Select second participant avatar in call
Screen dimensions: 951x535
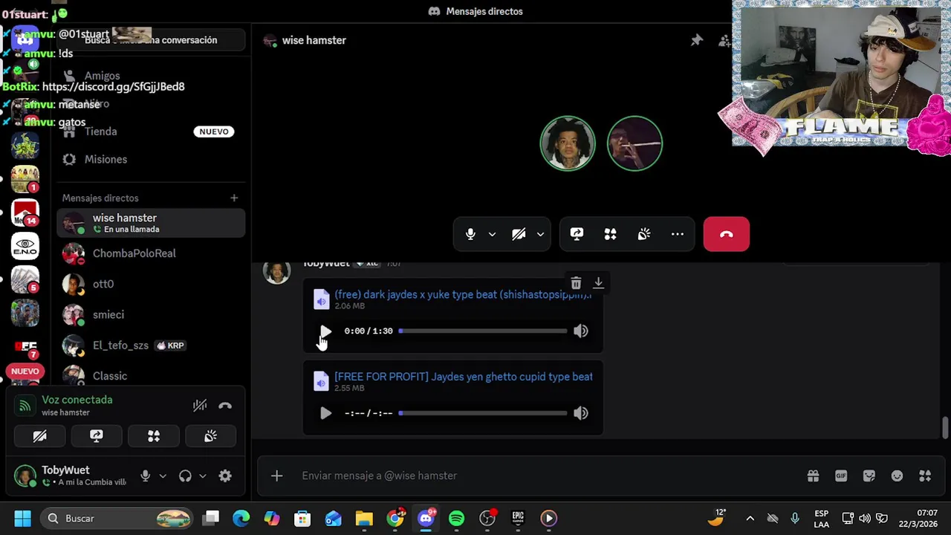pyautogui.click(x=634, y=143)
